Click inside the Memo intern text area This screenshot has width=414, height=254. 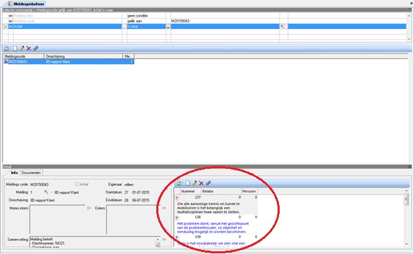click(x=58, y=220)
